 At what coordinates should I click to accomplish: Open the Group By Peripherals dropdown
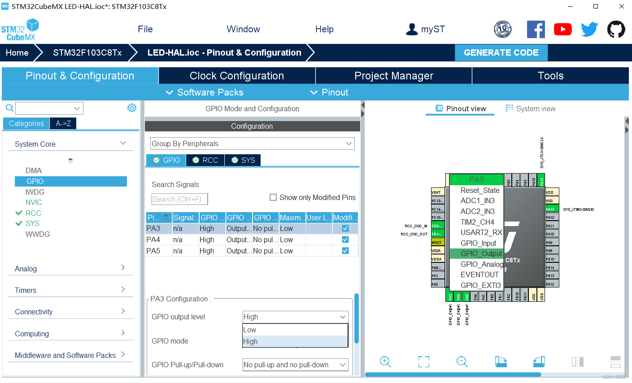coord(253,144)
